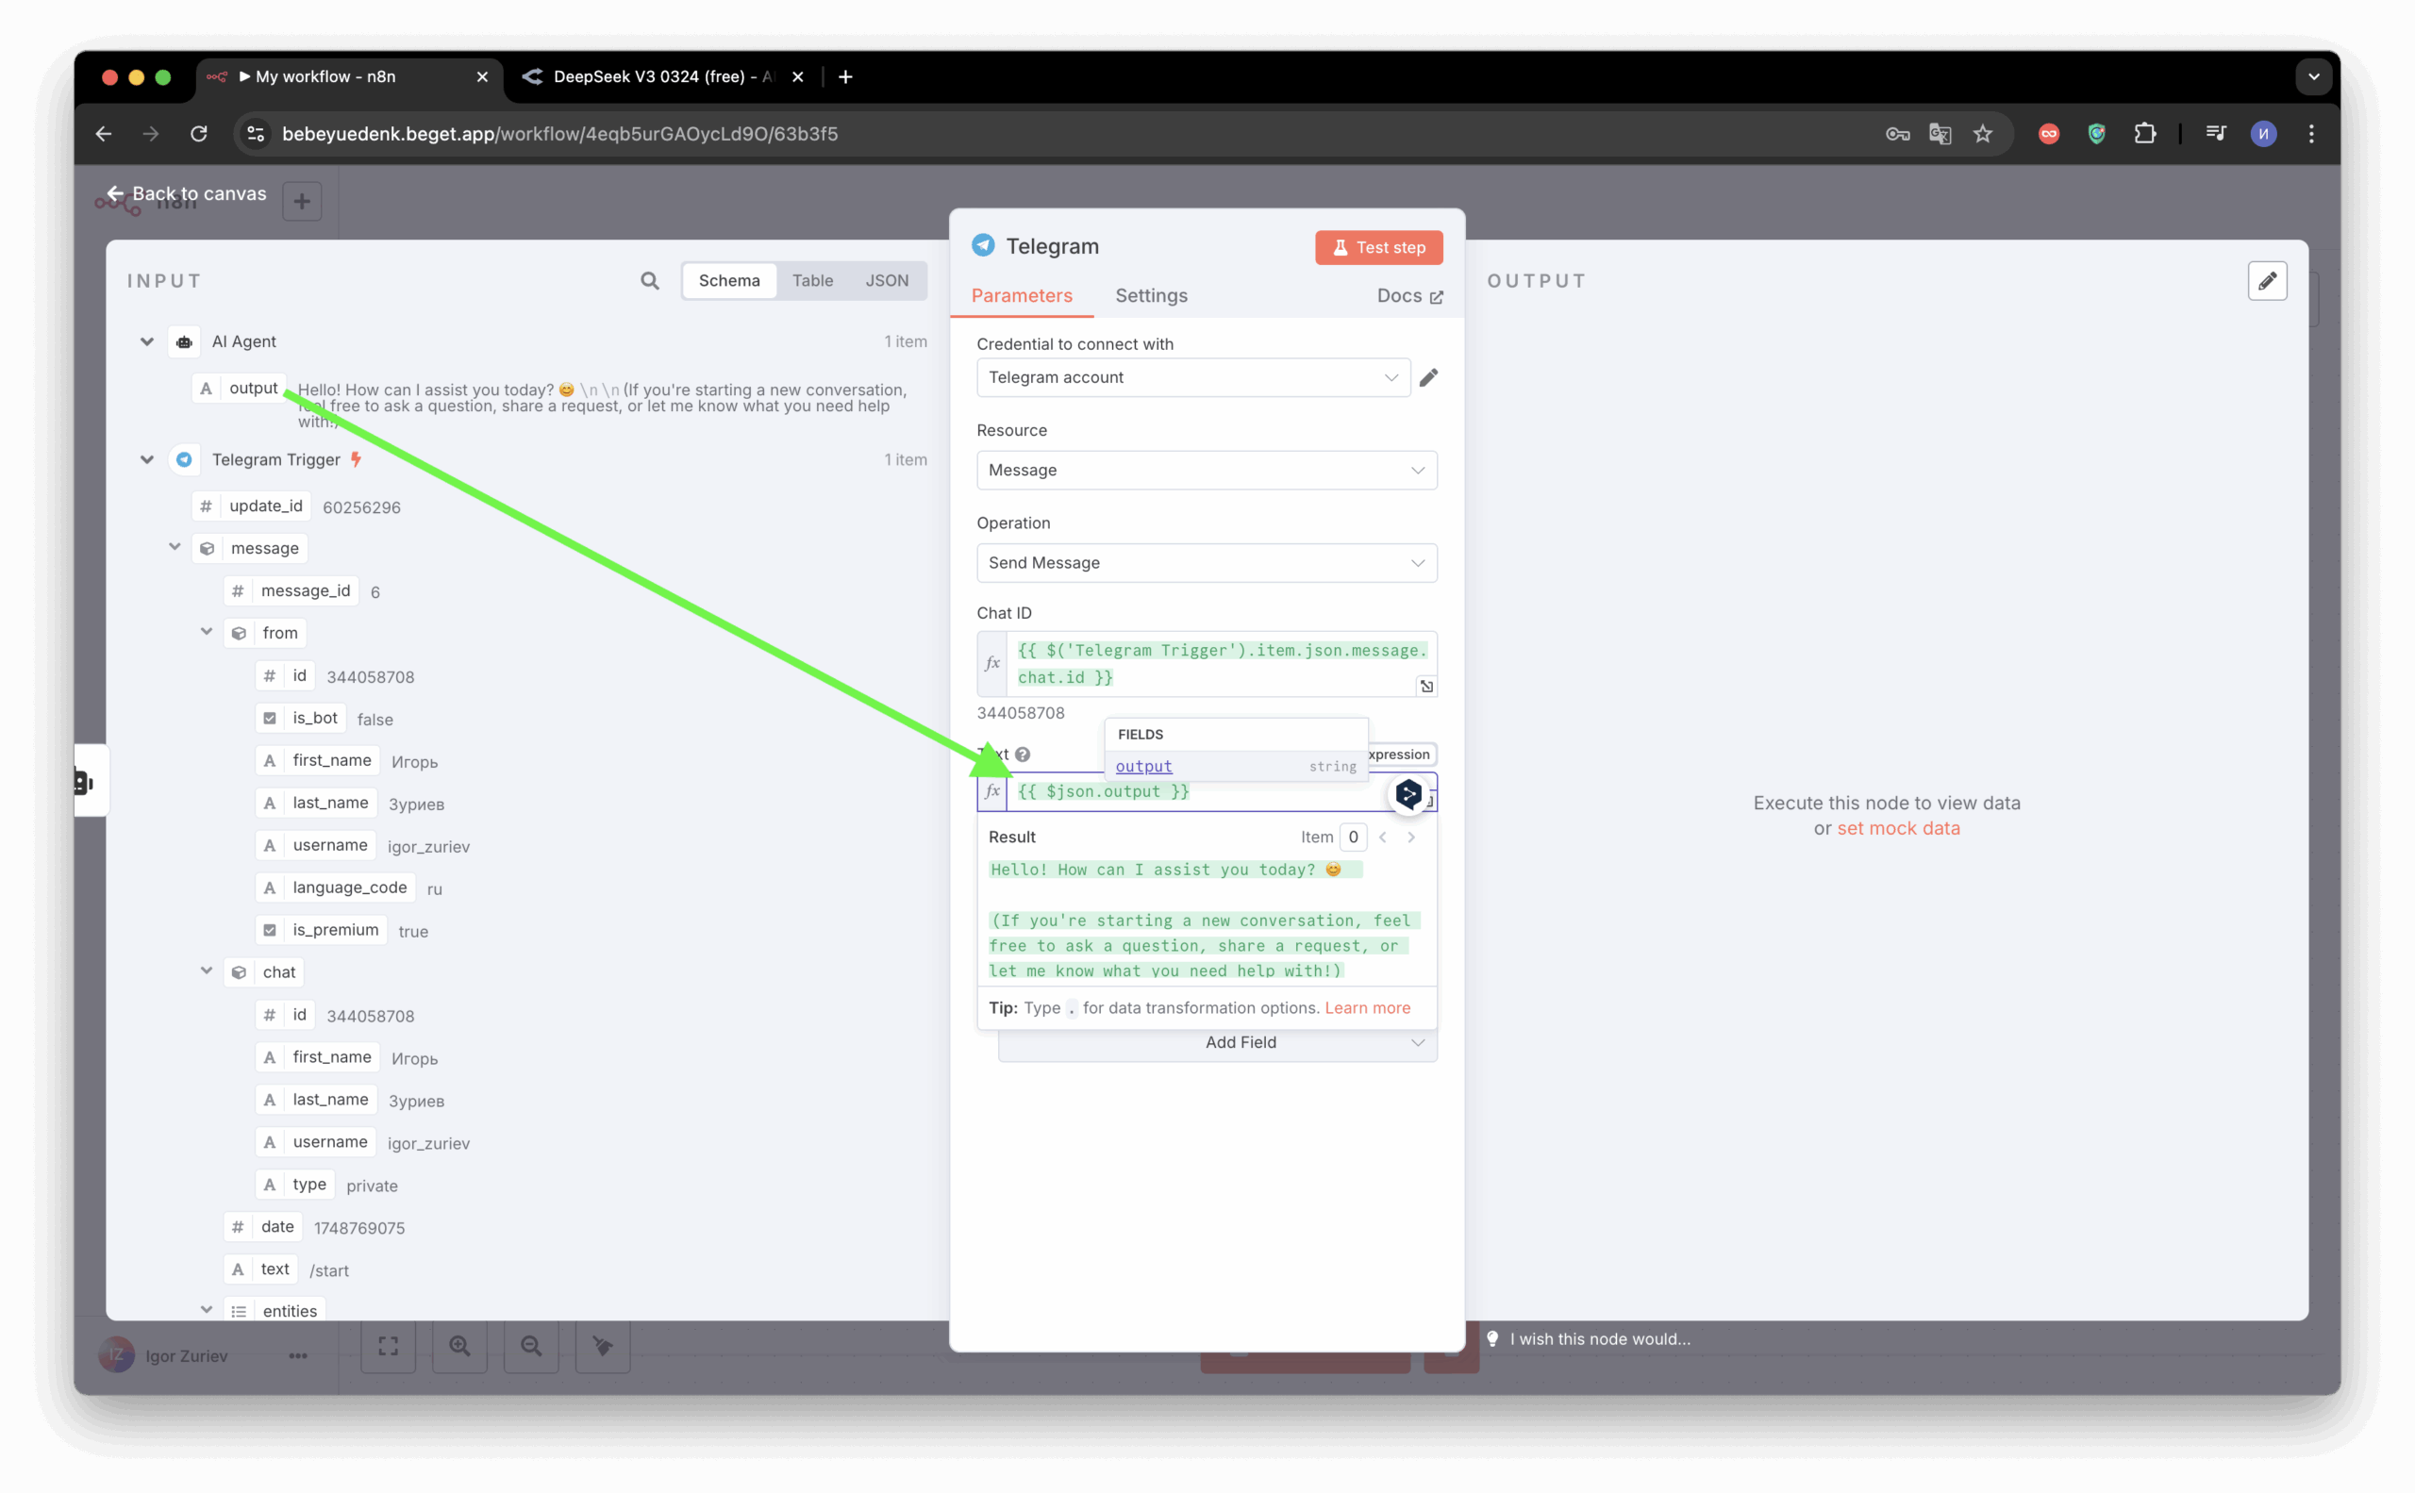Screen dimensions: 2415x1493
Task: Expand the Chat ID expression editor
Action: pos(1426,686)
